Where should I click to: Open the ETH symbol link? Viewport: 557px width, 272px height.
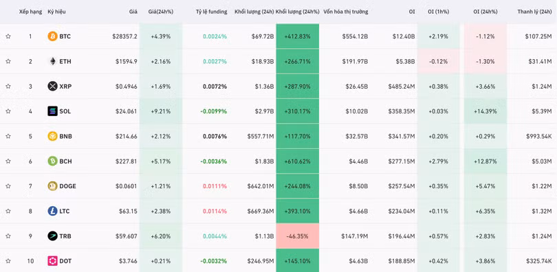65,61
